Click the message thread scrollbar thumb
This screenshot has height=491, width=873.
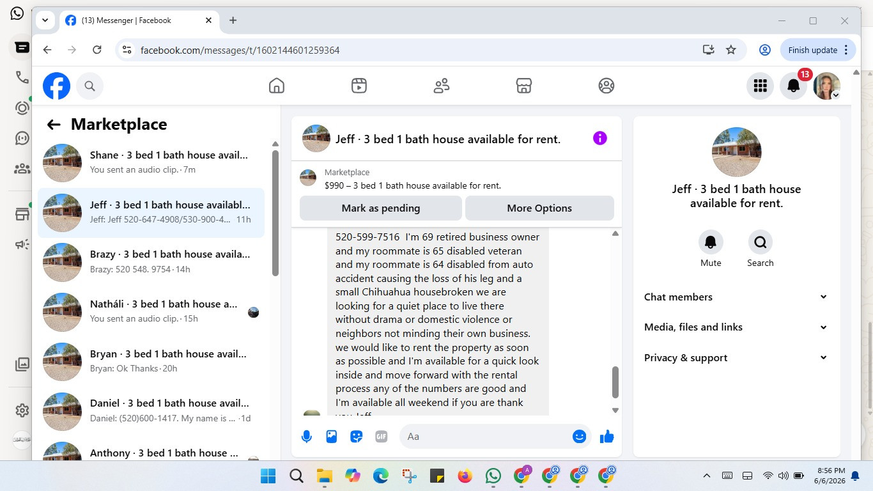pos(615,382)
